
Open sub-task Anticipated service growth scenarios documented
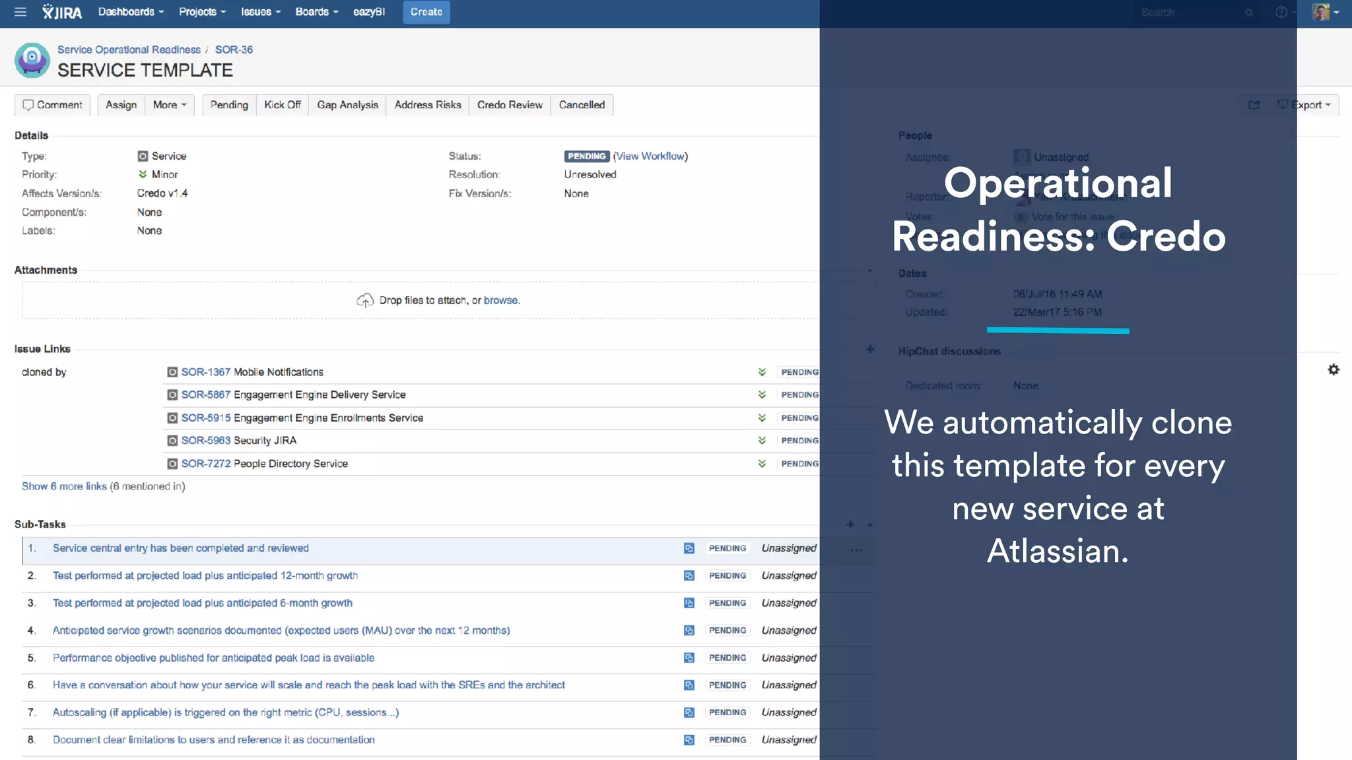(x=281, y=631)
